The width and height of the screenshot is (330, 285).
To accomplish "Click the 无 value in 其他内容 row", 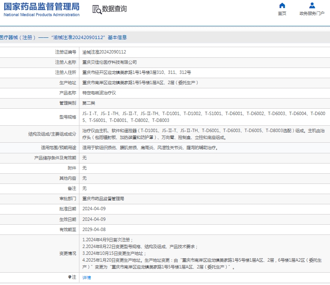I will click(x=85, y=178).
